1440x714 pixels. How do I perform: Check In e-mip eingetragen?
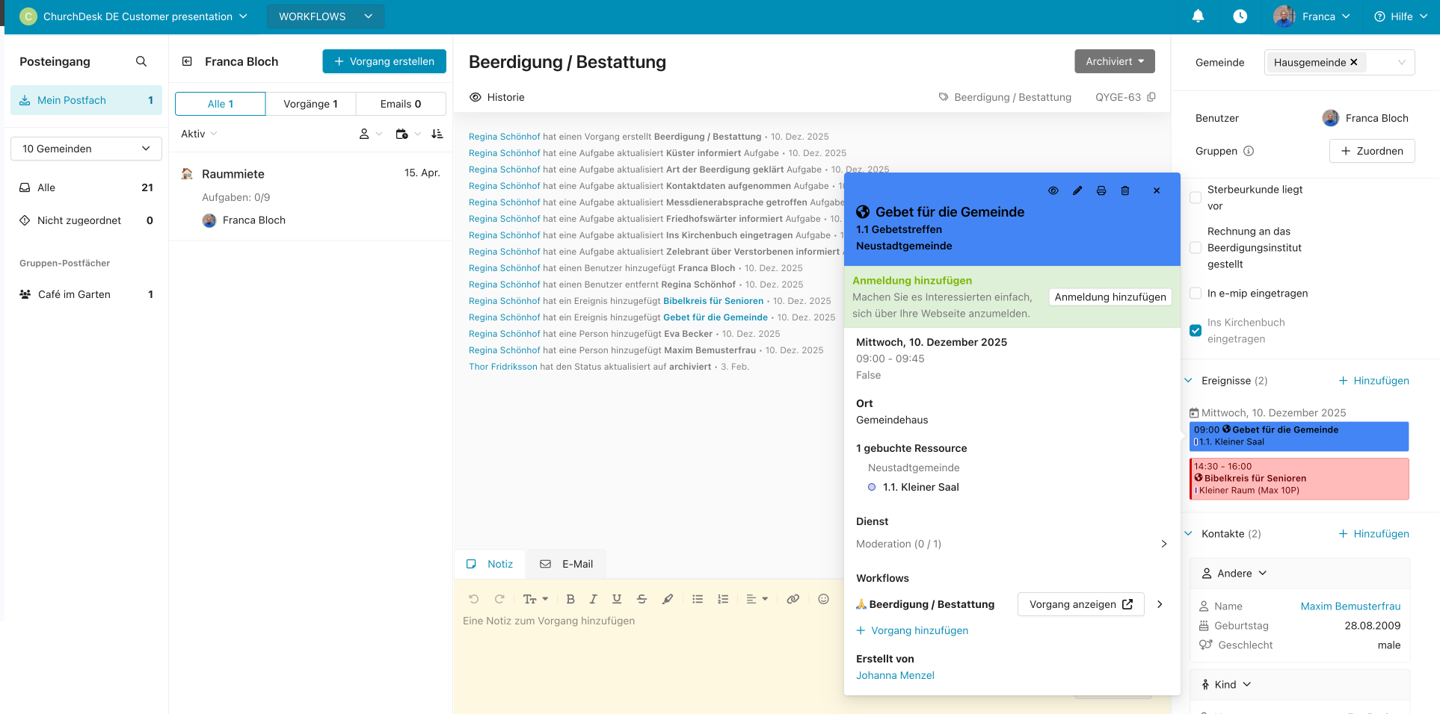coord(1196,294)
